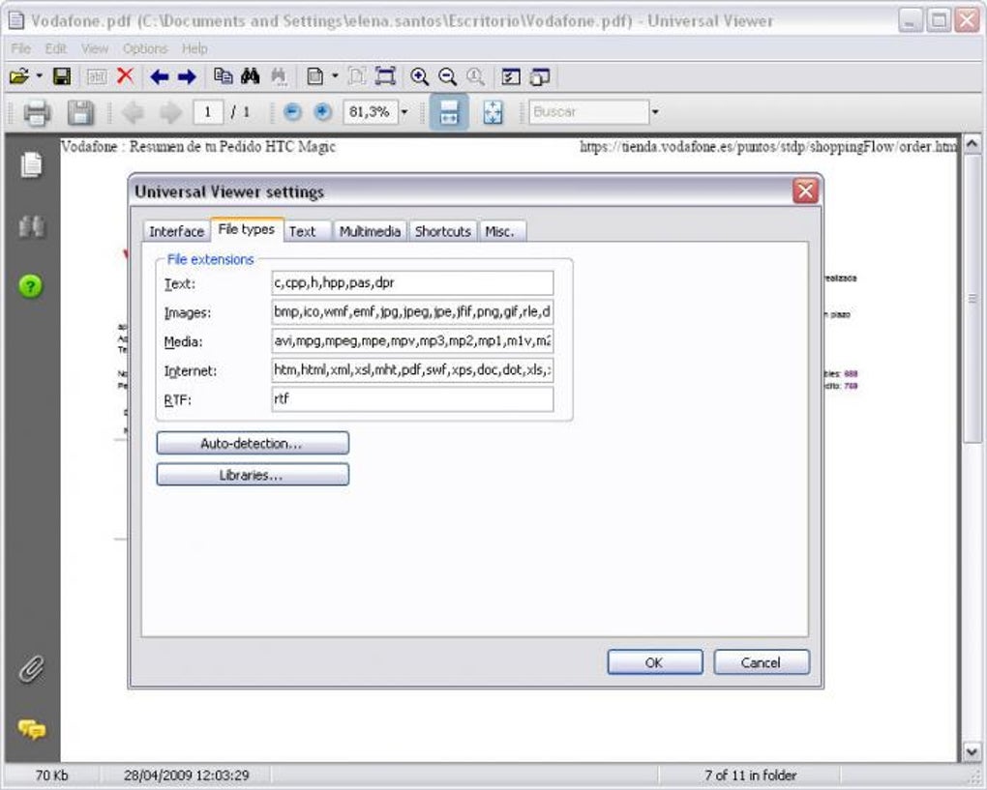
Task: Click the PDF next page arrow
Action: (x=170, y=112)
